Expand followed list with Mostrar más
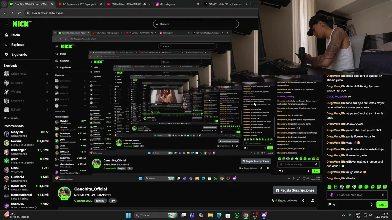Image resolution: width=392 pixels, height=220 pixels. coord(11,118)
